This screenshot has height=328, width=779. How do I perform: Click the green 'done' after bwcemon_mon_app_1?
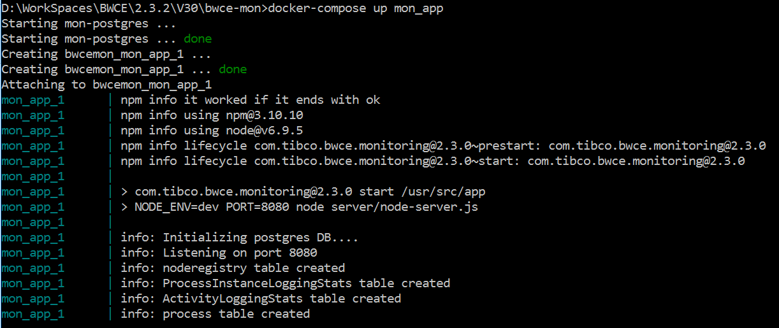(233, 69)
